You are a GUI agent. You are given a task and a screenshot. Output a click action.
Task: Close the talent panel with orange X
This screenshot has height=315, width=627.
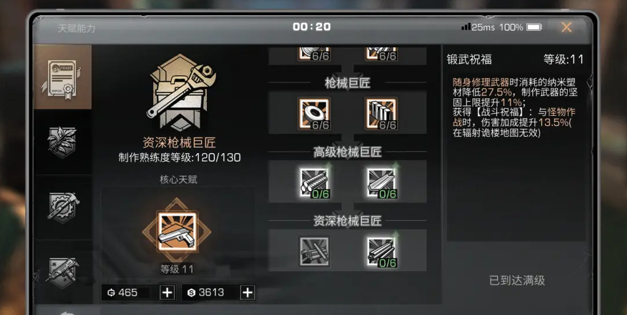point(566,27)
